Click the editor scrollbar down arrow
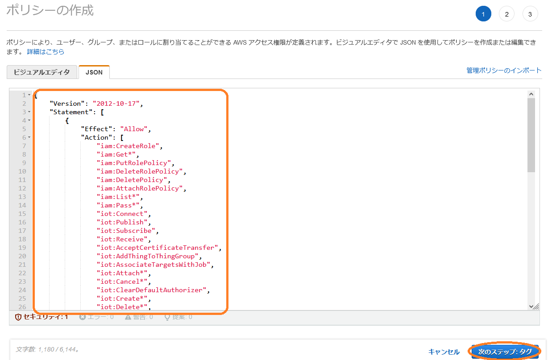 pos(531,306)
